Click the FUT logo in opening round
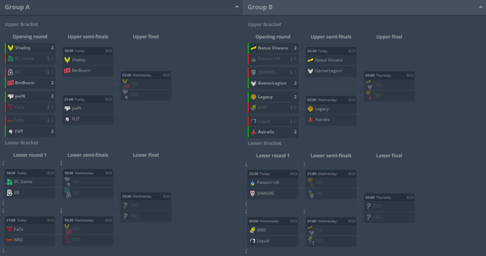Image resolution: width=486 pixels, height=256 pixels. tap(10, 132)
